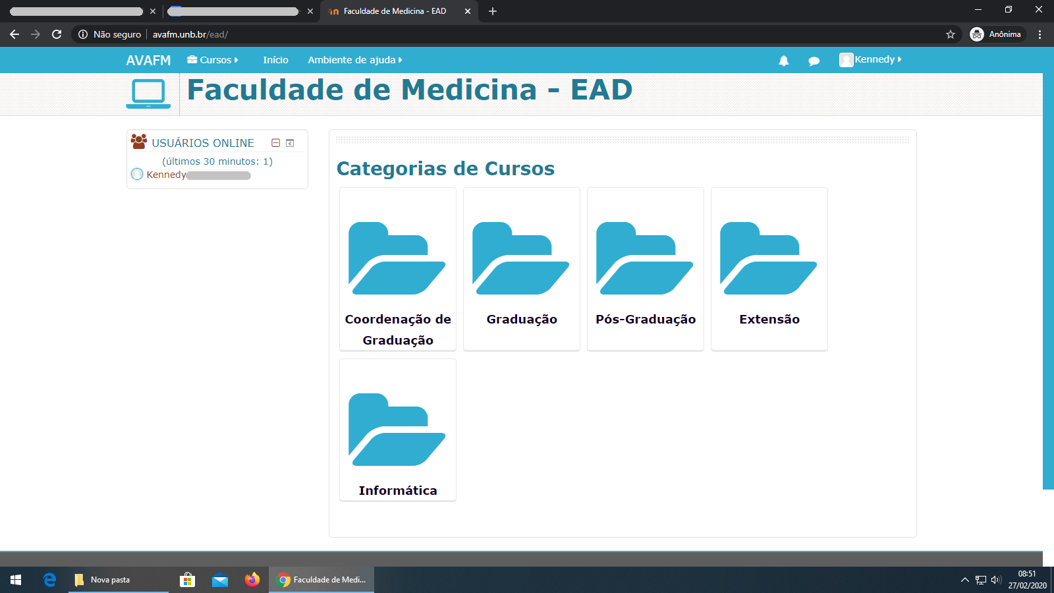Screen dimensions: 1054x593
Task: Click the AVAFM brand link
Action: click(148, 60)
